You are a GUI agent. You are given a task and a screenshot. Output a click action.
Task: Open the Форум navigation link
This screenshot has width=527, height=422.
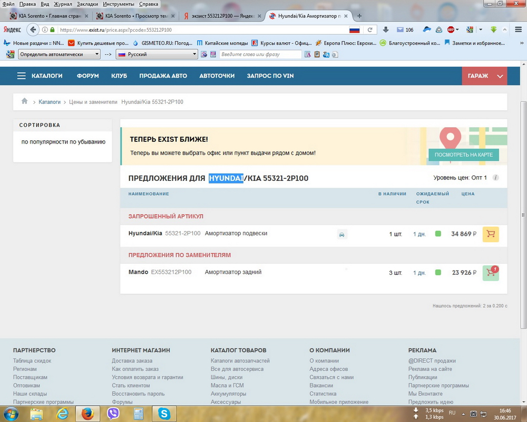pos(87,76)
